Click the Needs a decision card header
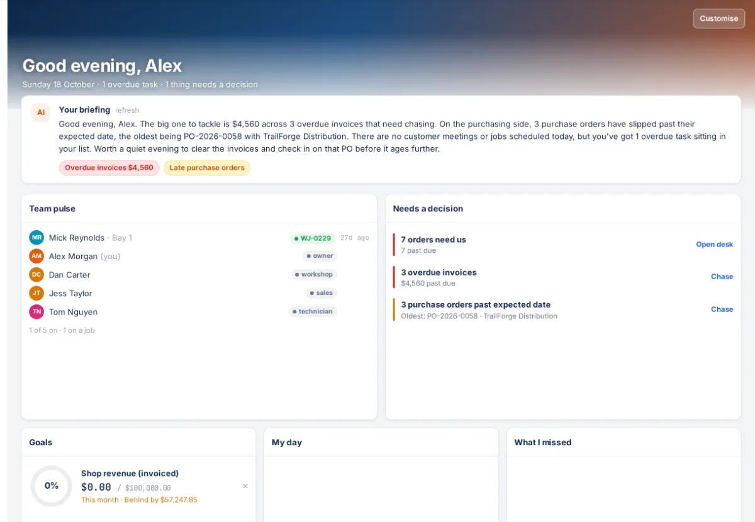 coord(563,209)
